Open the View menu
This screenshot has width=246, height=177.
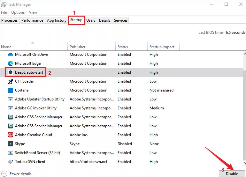pyautogui.click(x=33, y=12)
